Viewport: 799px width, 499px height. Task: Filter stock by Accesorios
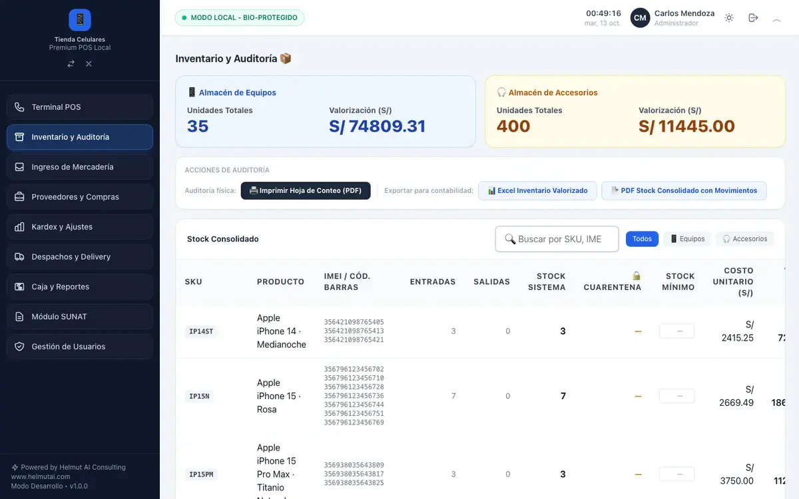point(745,239)
